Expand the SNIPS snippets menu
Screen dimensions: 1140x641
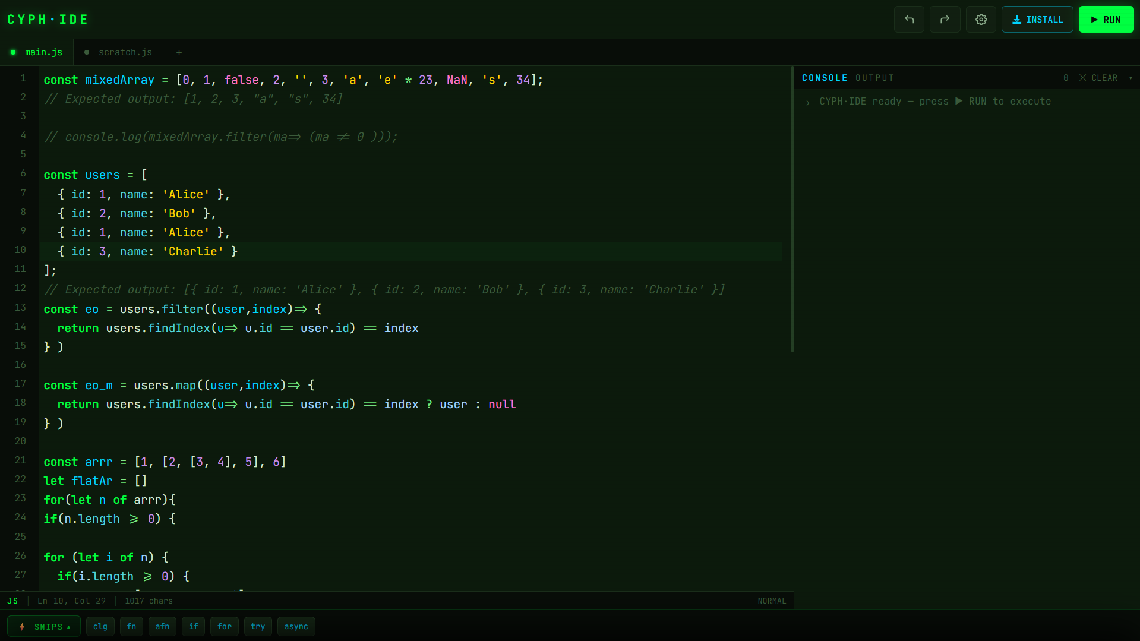pos(44,627)
